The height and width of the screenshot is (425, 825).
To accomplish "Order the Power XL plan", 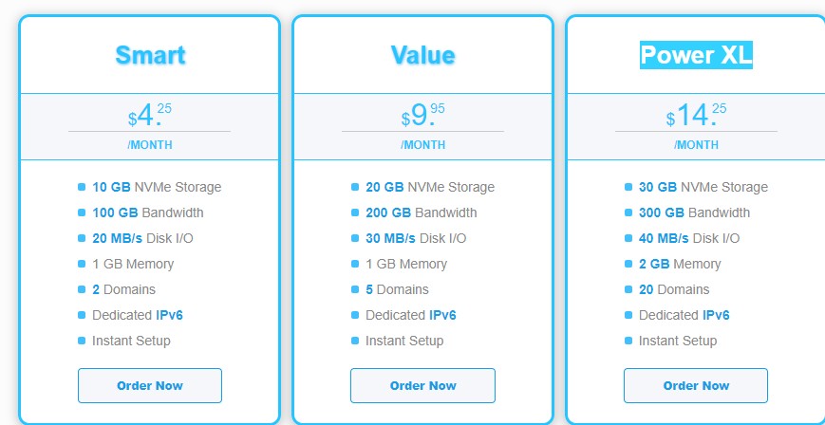I will click(696, 386).
